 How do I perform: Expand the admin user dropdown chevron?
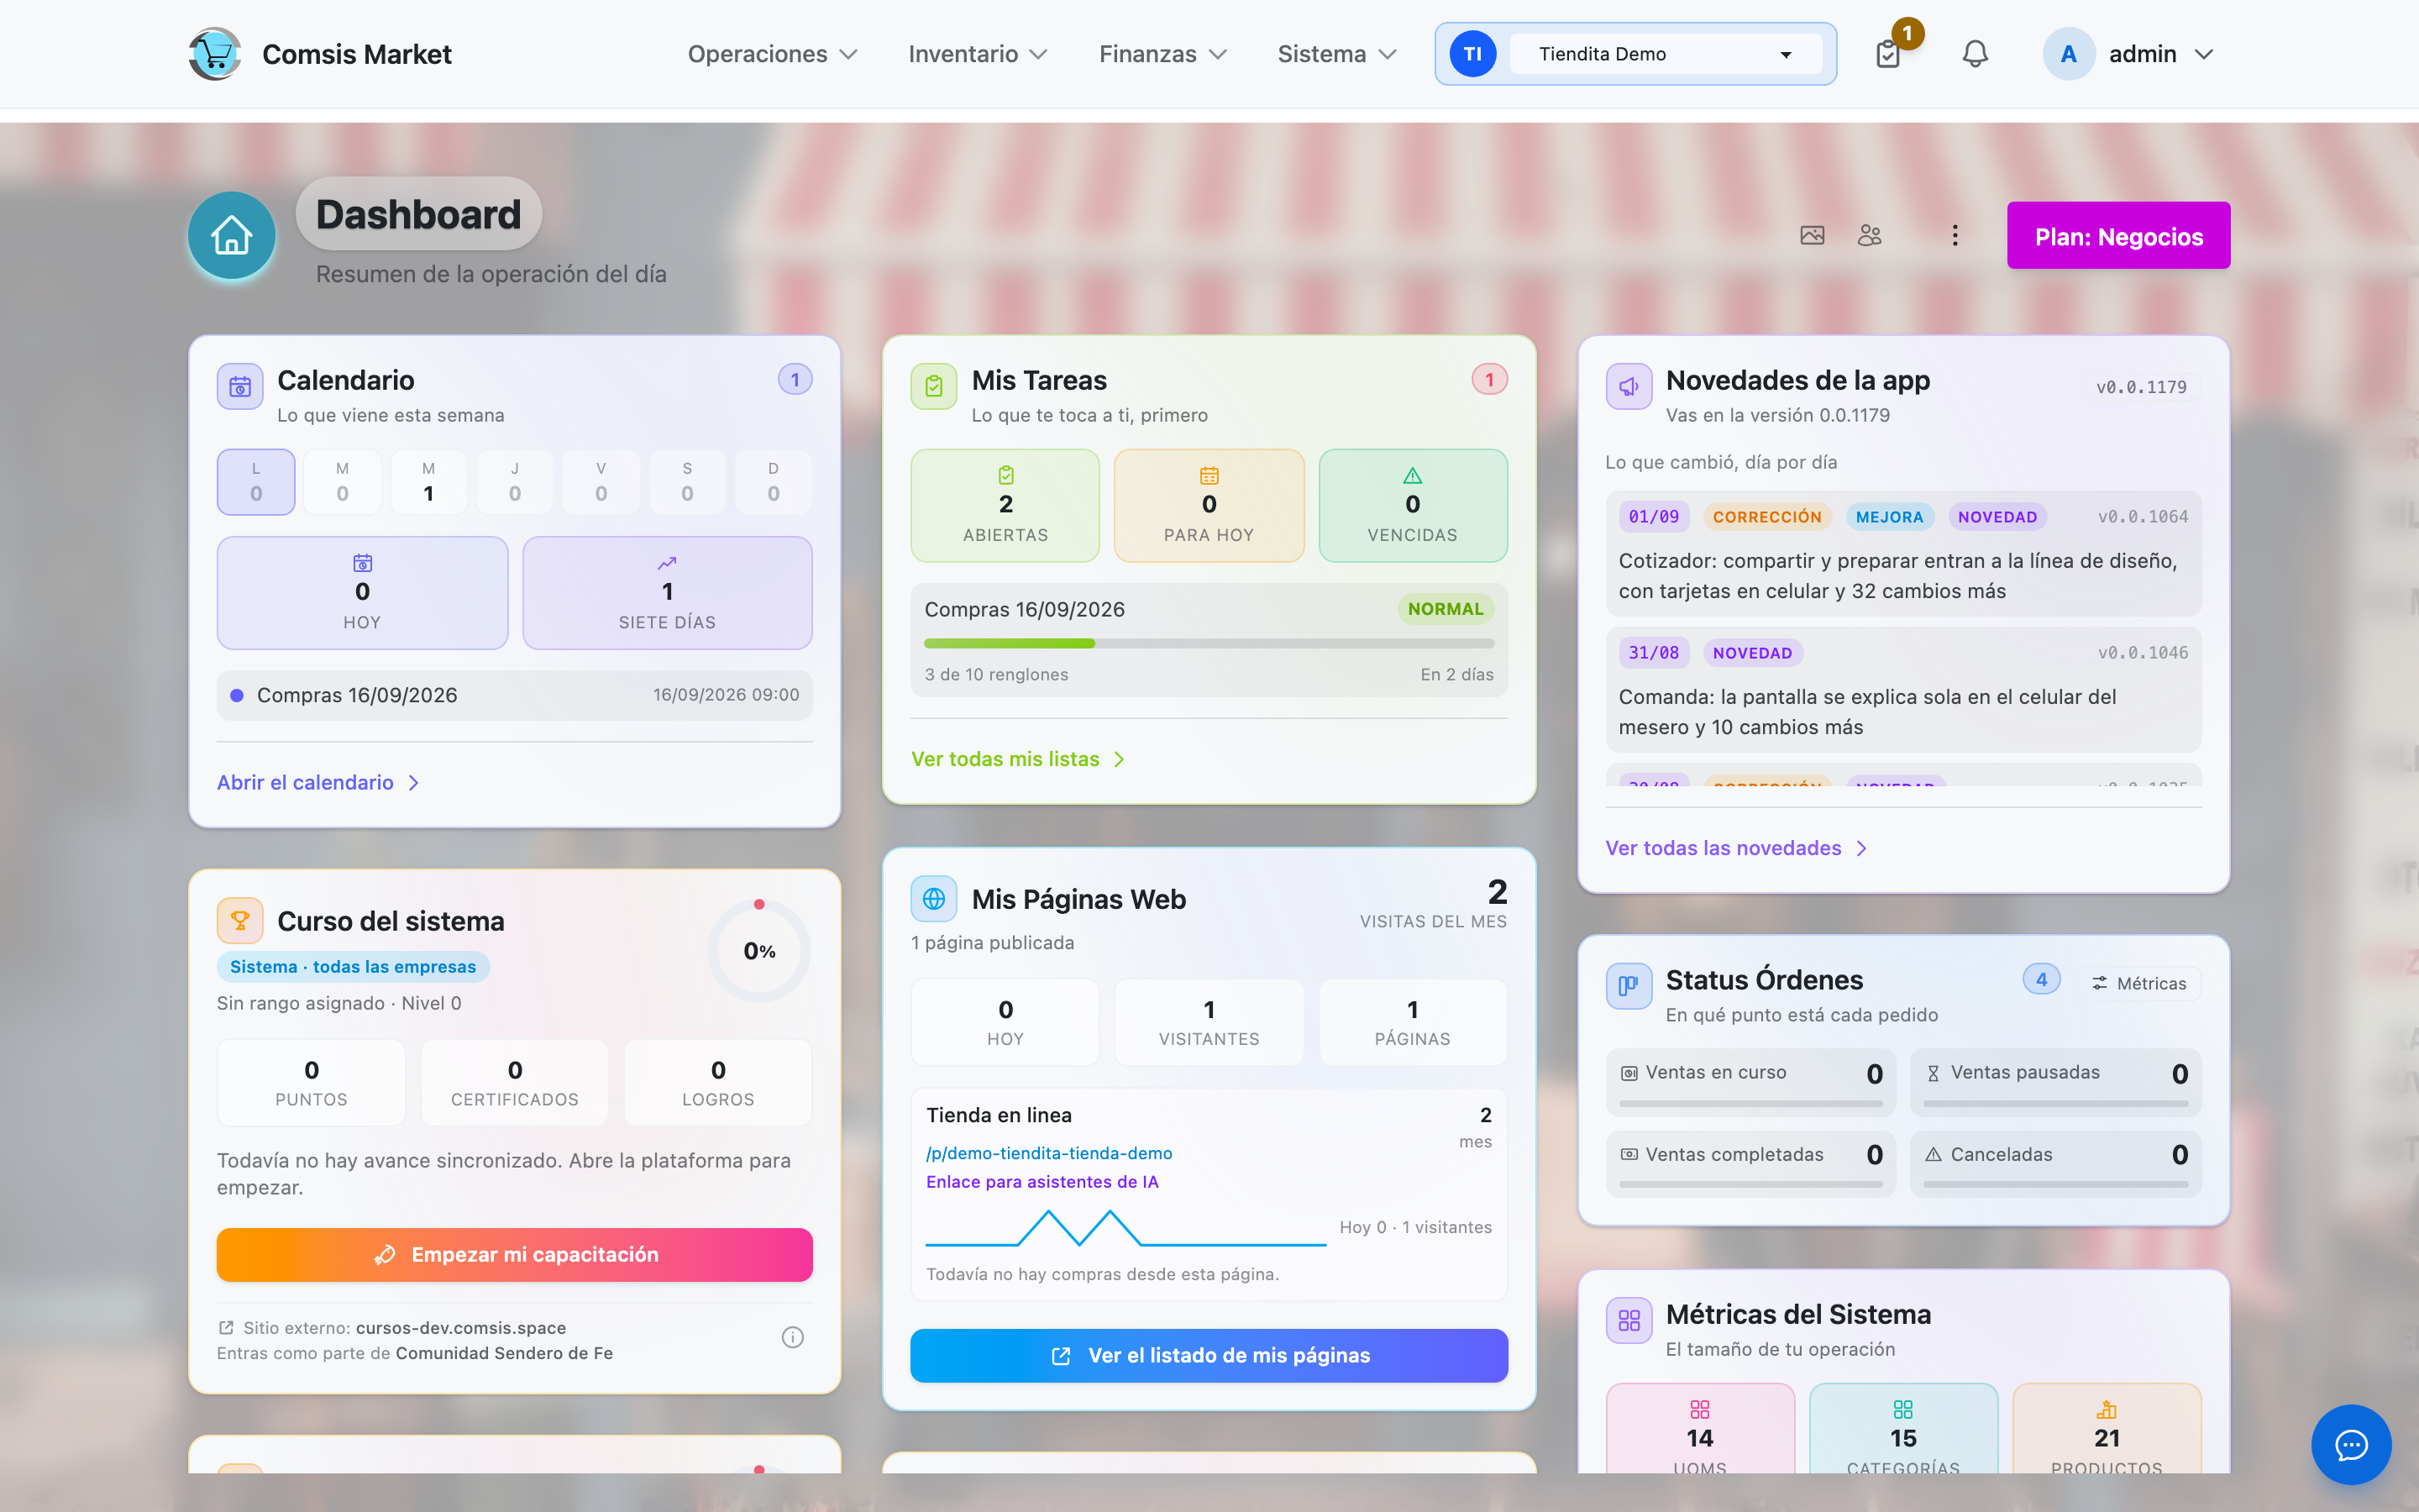(2204, 54)
